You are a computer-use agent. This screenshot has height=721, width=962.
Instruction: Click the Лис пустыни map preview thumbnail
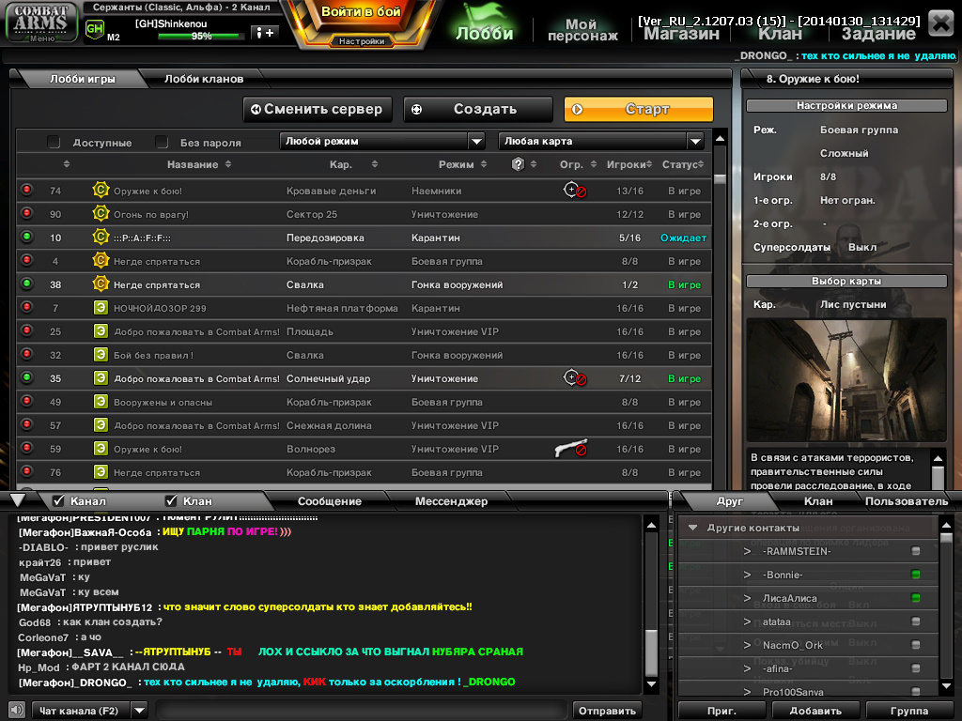(x=846, y=379)
